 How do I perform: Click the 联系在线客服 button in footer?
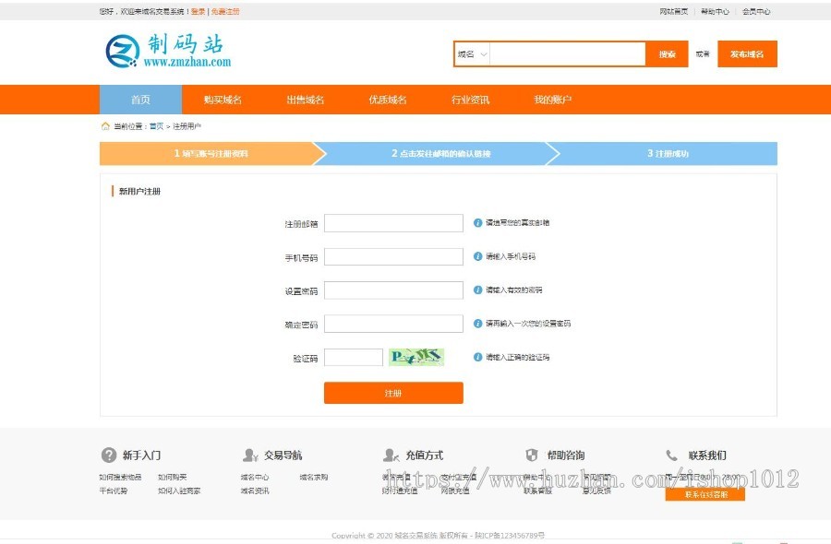click(705, 494)
